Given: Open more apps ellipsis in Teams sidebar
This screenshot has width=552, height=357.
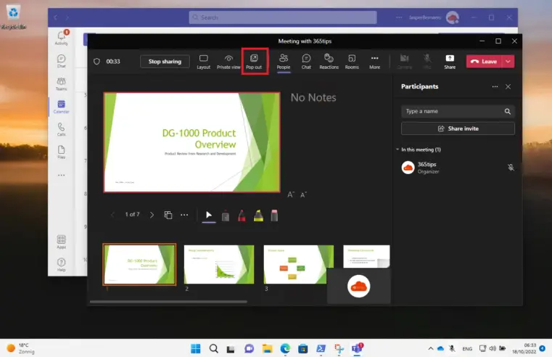Looking at the screenshot, I should click(61, 175).
